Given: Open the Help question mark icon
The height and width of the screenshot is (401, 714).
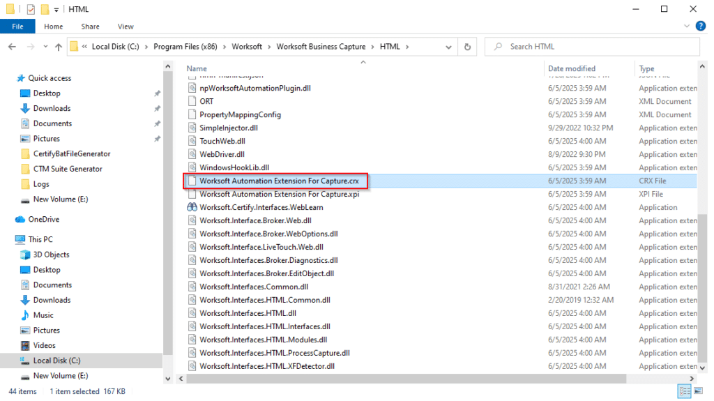Looking at the screenshot, I should tap(701, 26).
